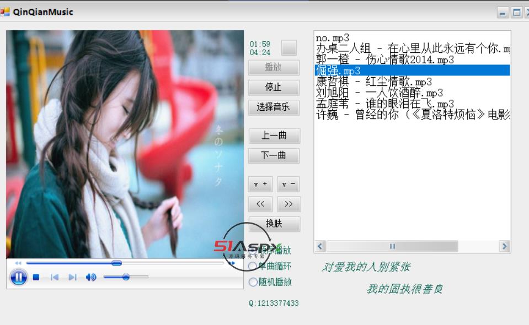
Task: Change skin with 换肤 button
Action: tap(274, 224)
